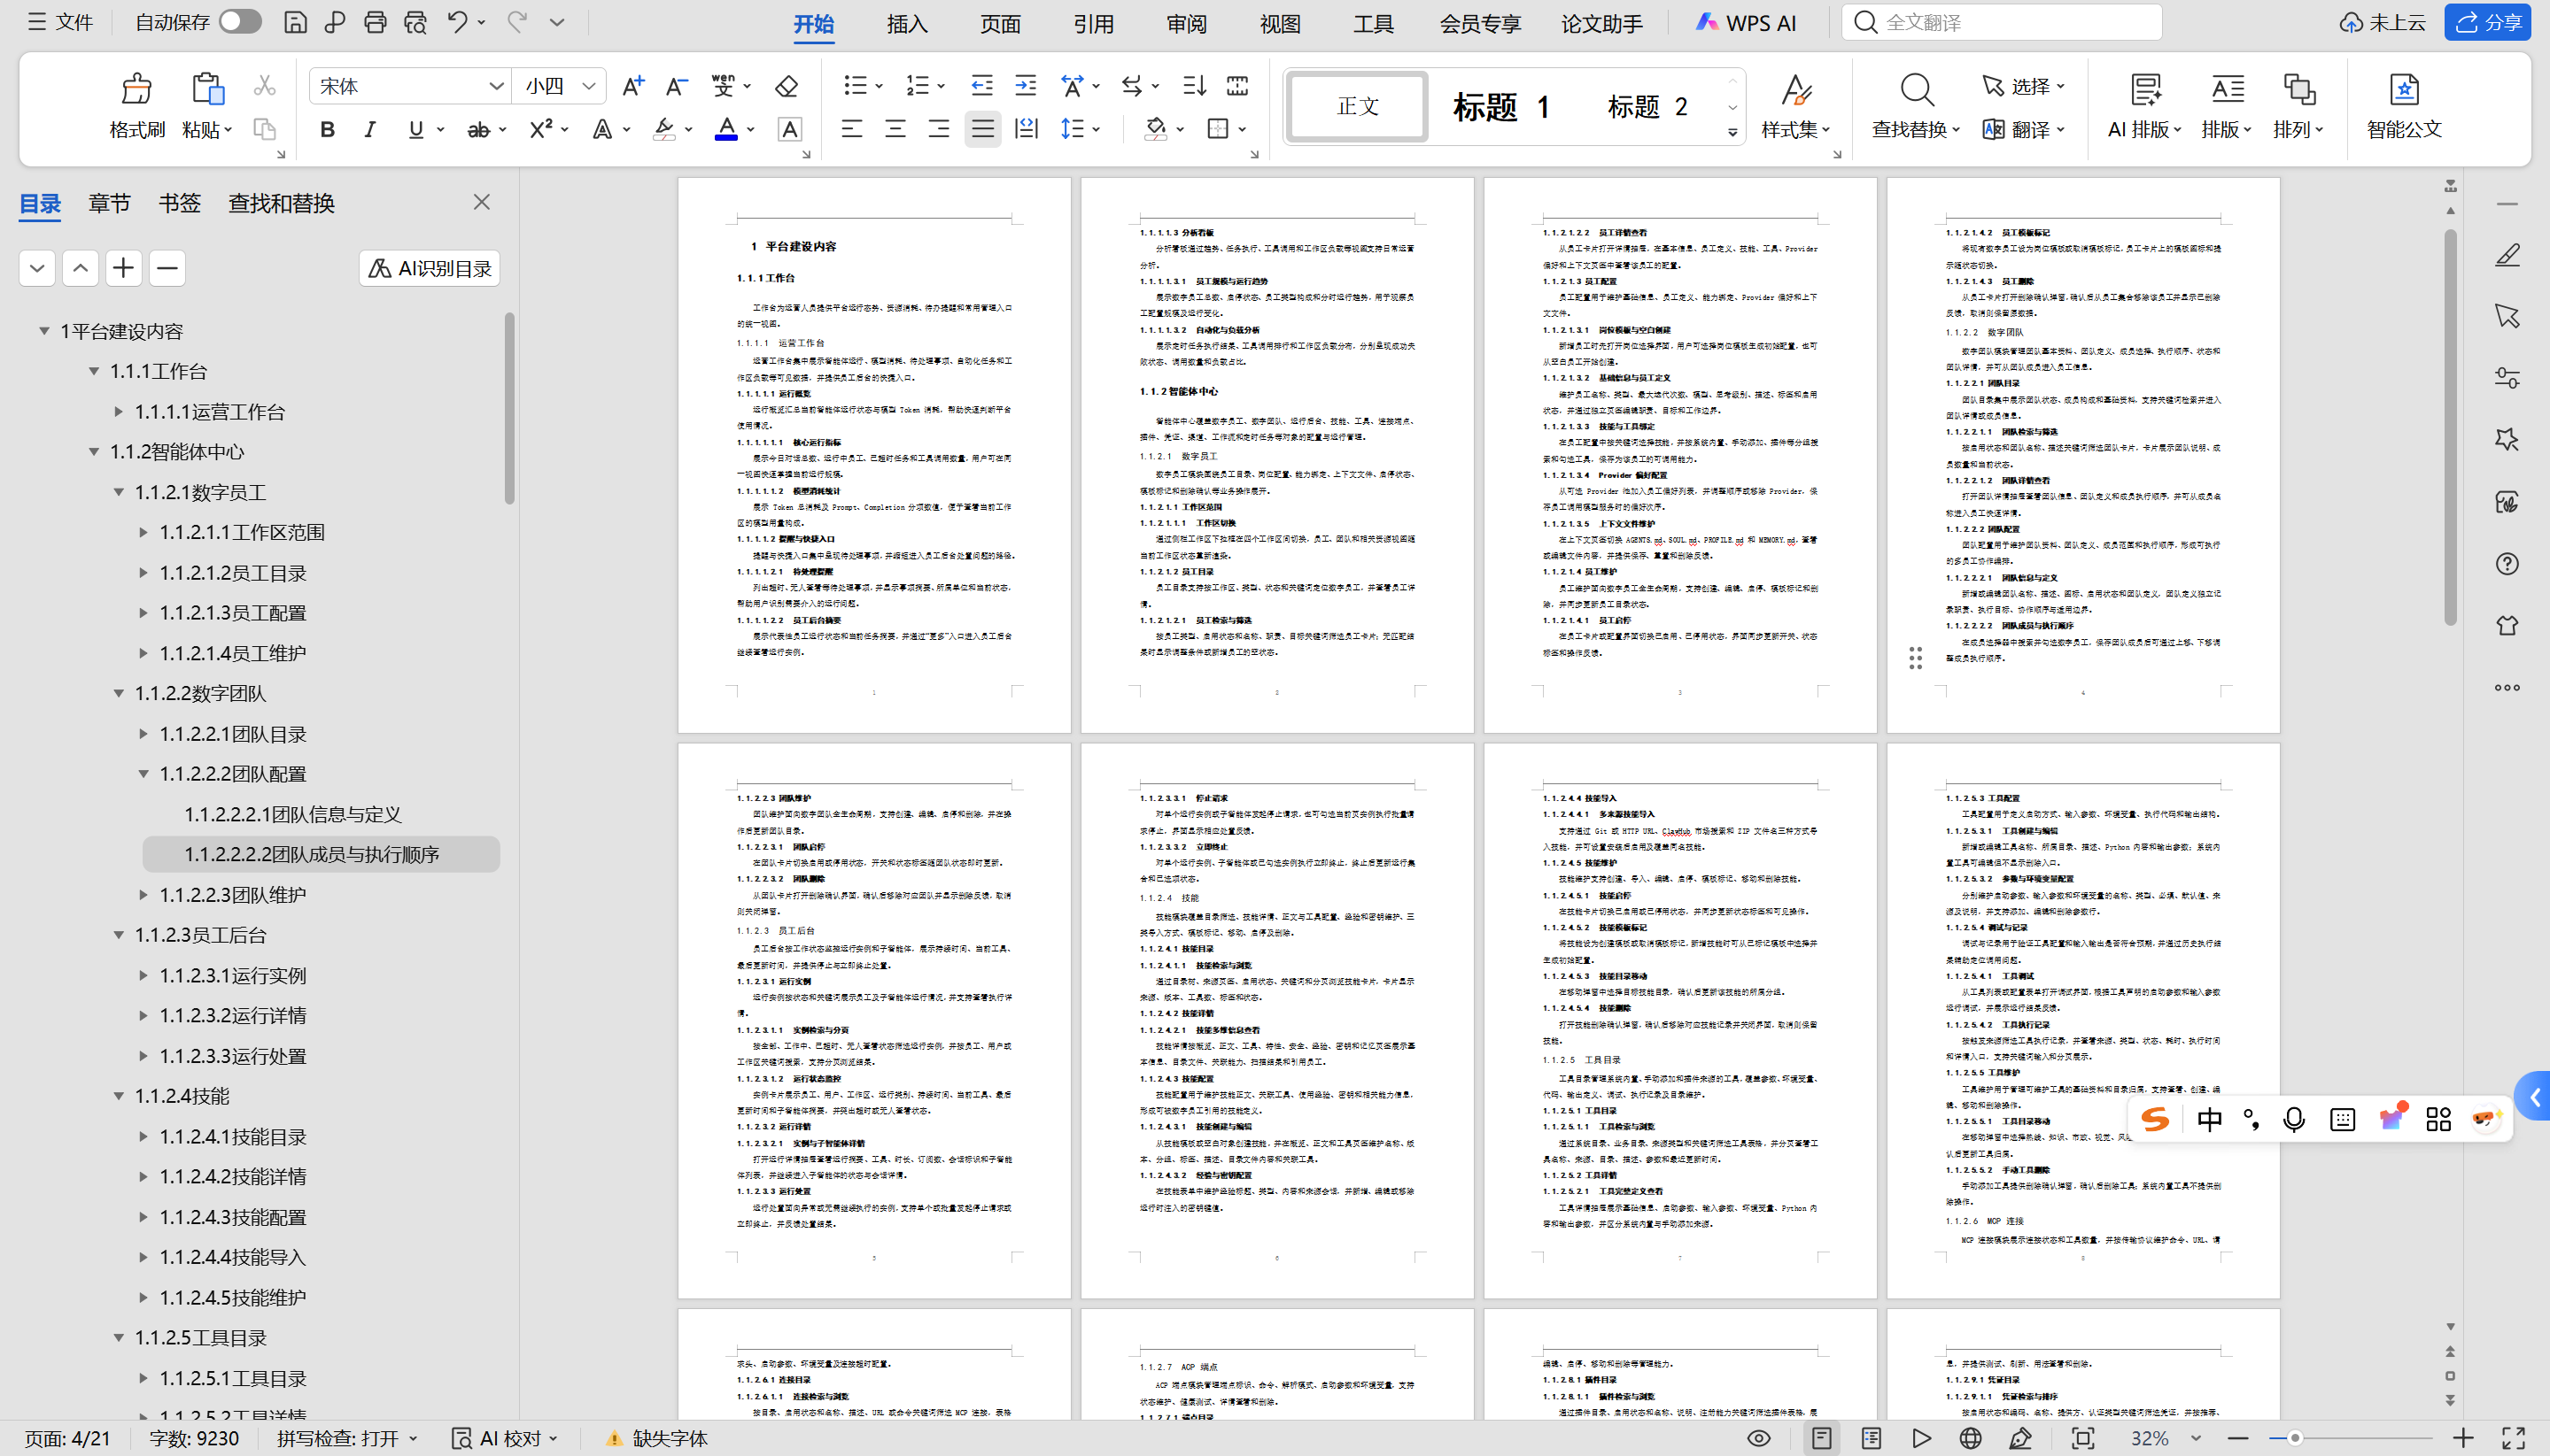Screen dimensions: 2550x1456
Task: Switch to the 审阅 ribbon tab
Action: click(x=1187, y=23)
